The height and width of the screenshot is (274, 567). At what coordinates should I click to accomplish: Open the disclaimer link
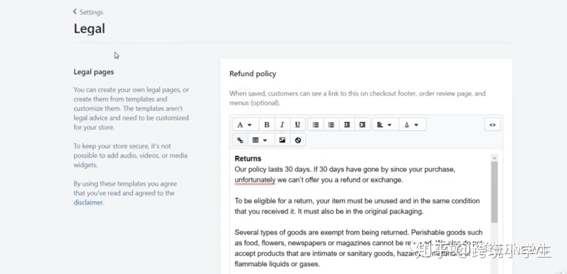(x=88, y=203)
